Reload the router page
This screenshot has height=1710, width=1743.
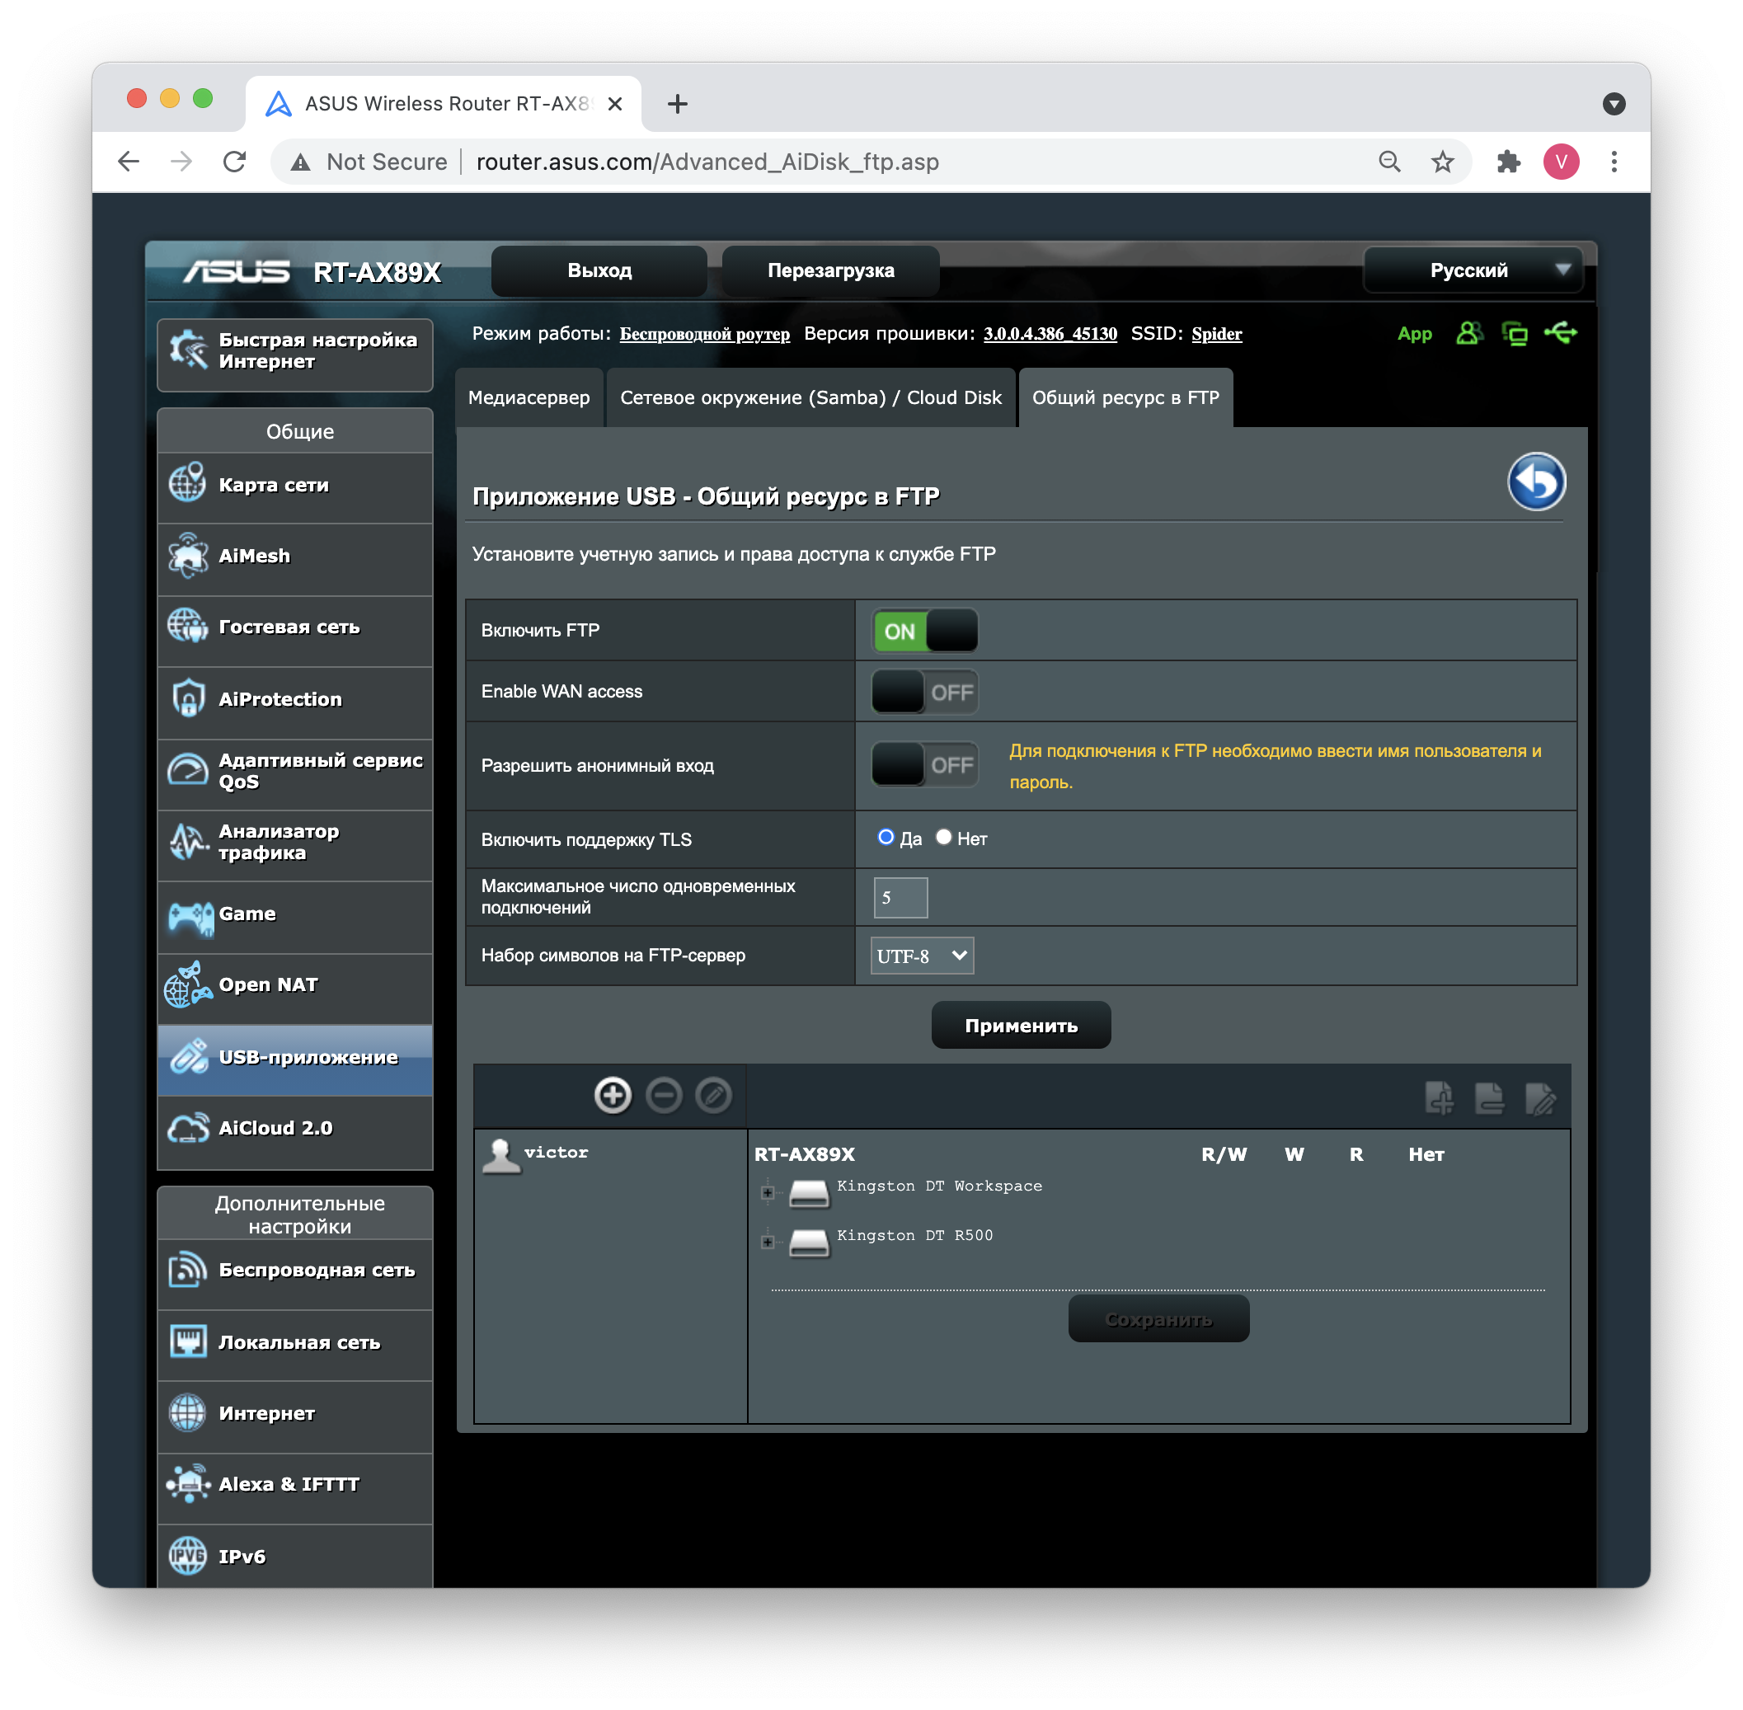tap(235, 162)
